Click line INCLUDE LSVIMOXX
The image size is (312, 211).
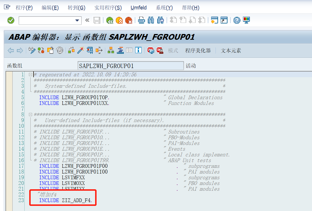tap(62, 183)
